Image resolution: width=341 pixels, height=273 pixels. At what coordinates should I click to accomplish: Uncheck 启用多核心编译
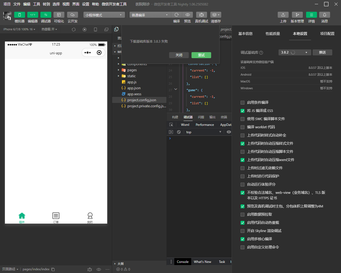(243, 239)
